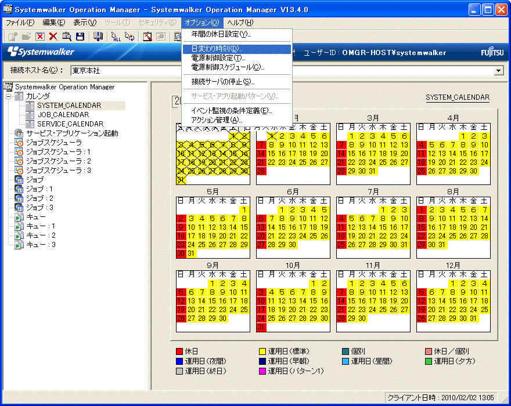Click the yellow 運用日(標準) legend swatch

(262, 351)
